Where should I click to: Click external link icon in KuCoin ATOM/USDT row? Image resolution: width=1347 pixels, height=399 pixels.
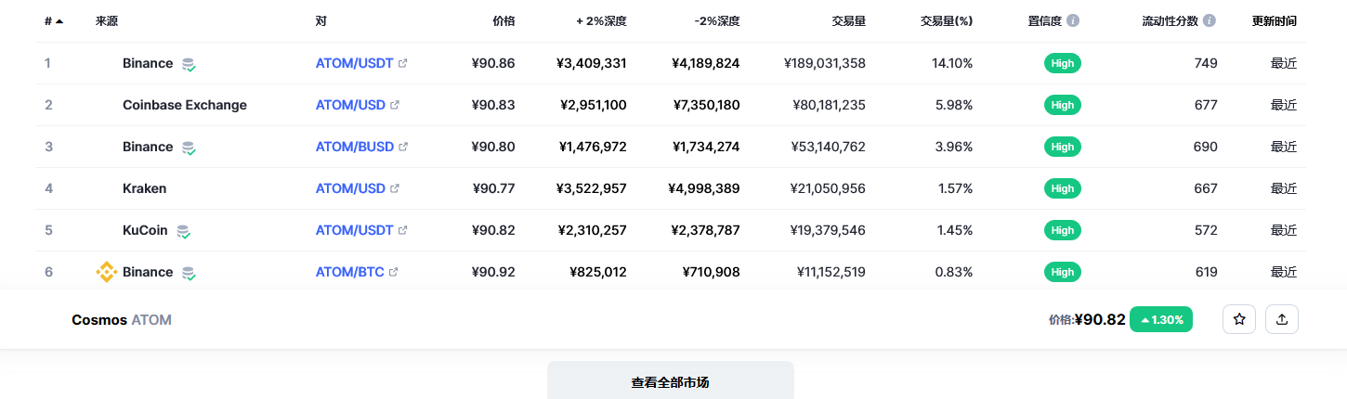402,230
